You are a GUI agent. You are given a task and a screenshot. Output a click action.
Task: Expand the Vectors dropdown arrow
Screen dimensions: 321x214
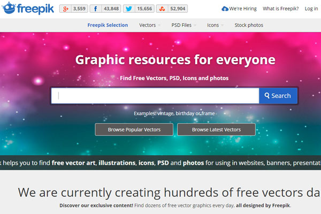point(159,25)
